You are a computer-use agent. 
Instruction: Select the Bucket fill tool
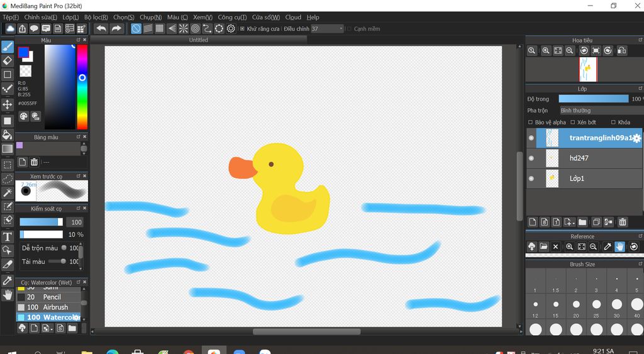point(8,135)
